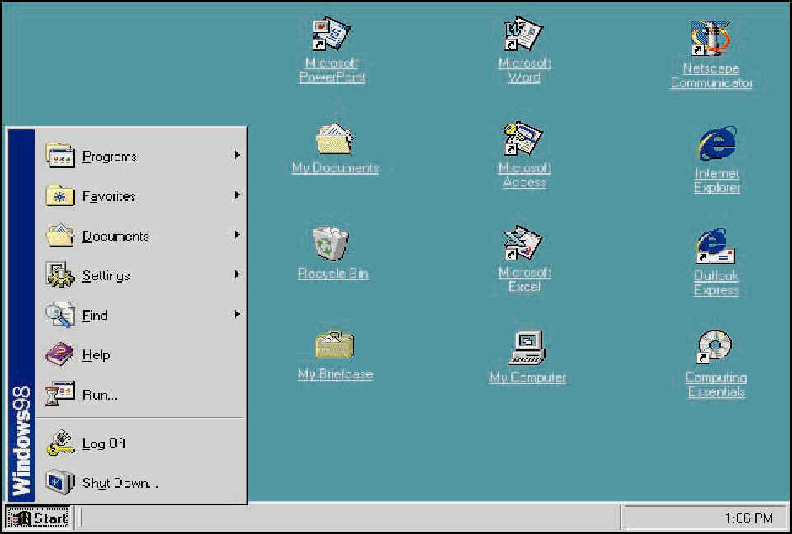Click the Outlook Express label text

(716, 283)
